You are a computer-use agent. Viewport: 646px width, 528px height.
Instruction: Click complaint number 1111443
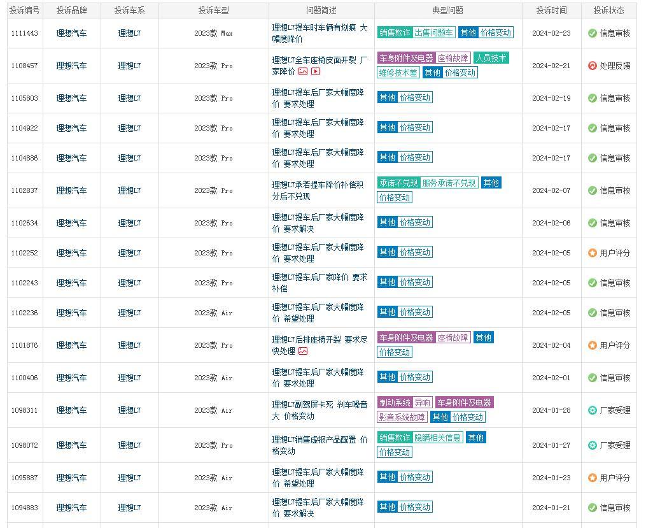(24, 33)
